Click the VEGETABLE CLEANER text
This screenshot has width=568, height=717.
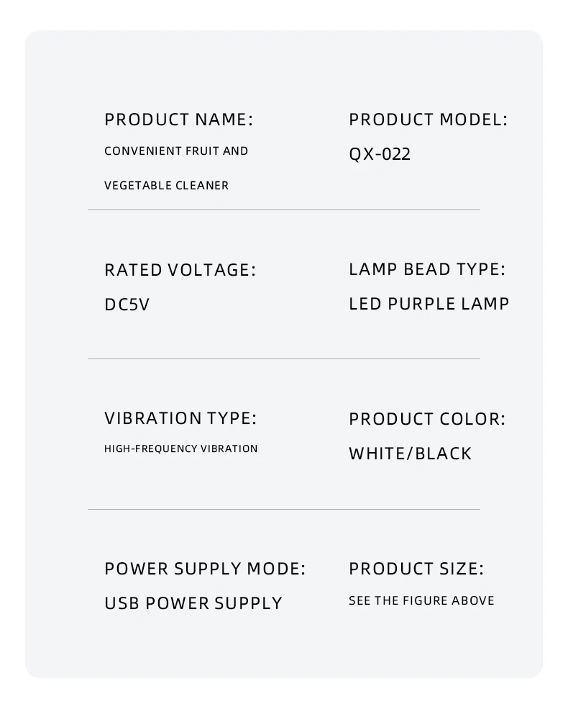167,185
